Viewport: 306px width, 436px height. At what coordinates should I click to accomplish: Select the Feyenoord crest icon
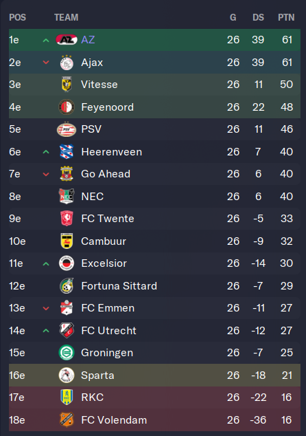tap(67, 107)
